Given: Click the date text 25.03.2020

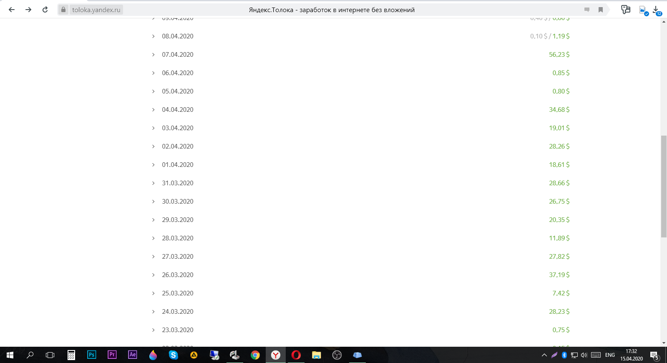Looking at the screenshot, I should [x=178, y=293].
